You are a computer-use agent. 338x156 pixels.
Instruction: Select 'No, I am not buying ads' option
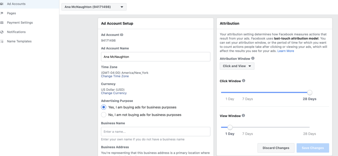[104, 115]
